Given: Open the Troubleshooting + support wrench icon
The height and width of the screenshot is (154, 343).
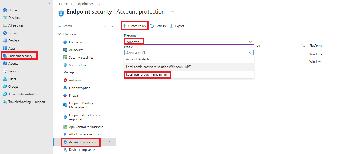Looking at the screenshot, I should 5,102.
